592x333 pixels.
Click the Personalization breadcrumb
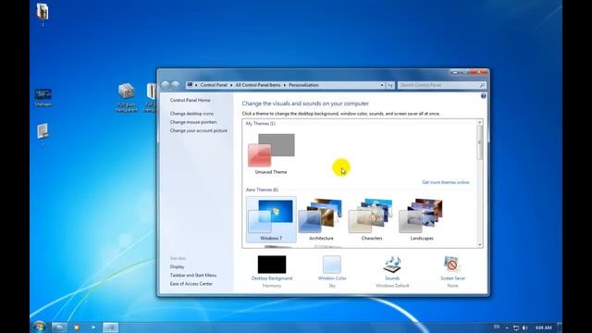[303, 85]
